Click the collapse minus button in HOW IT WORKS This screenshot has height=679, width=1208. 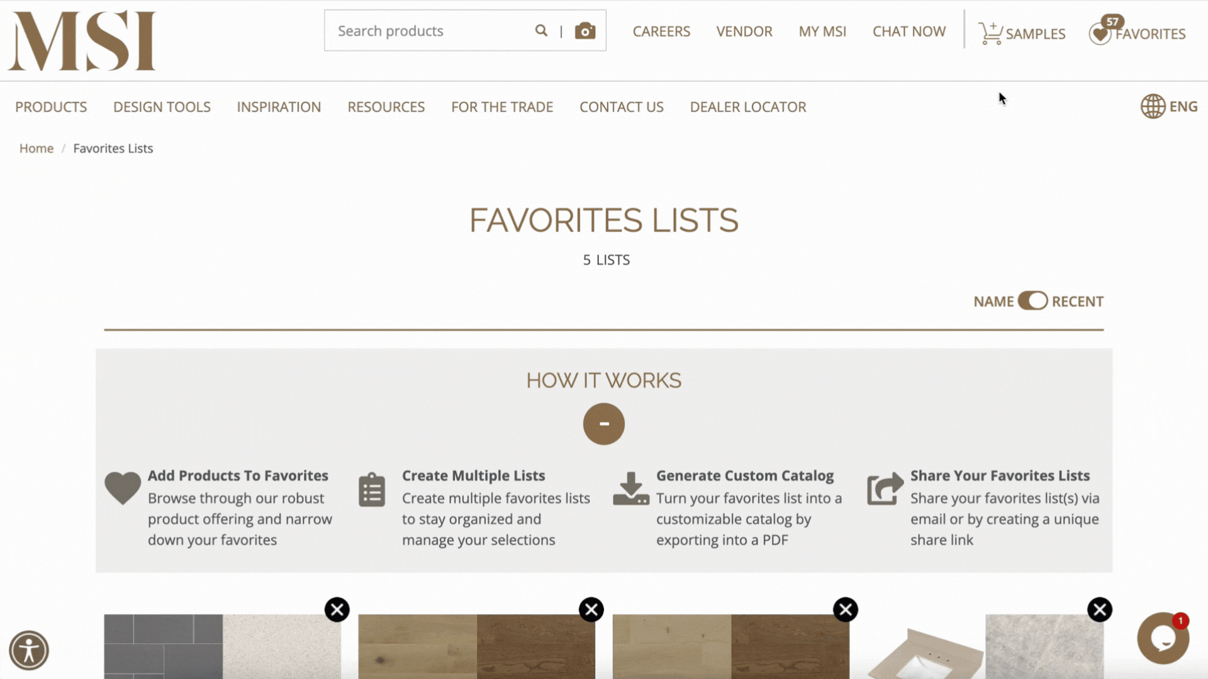[x=604, y=424]
